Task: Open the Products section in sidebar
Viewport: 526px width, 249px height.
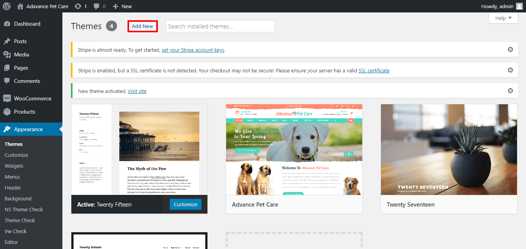Action: point(24,112)
